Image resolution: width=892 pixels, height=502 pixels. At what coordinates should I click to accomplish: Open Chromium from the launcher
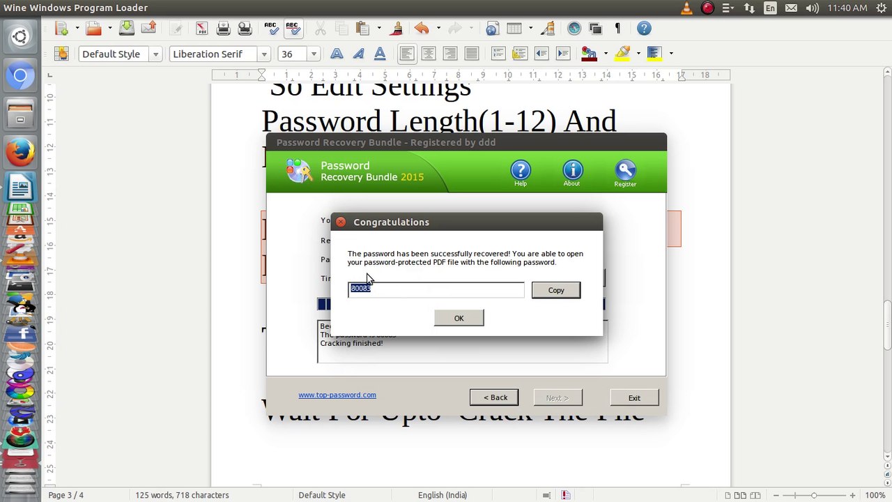[20, 75]
